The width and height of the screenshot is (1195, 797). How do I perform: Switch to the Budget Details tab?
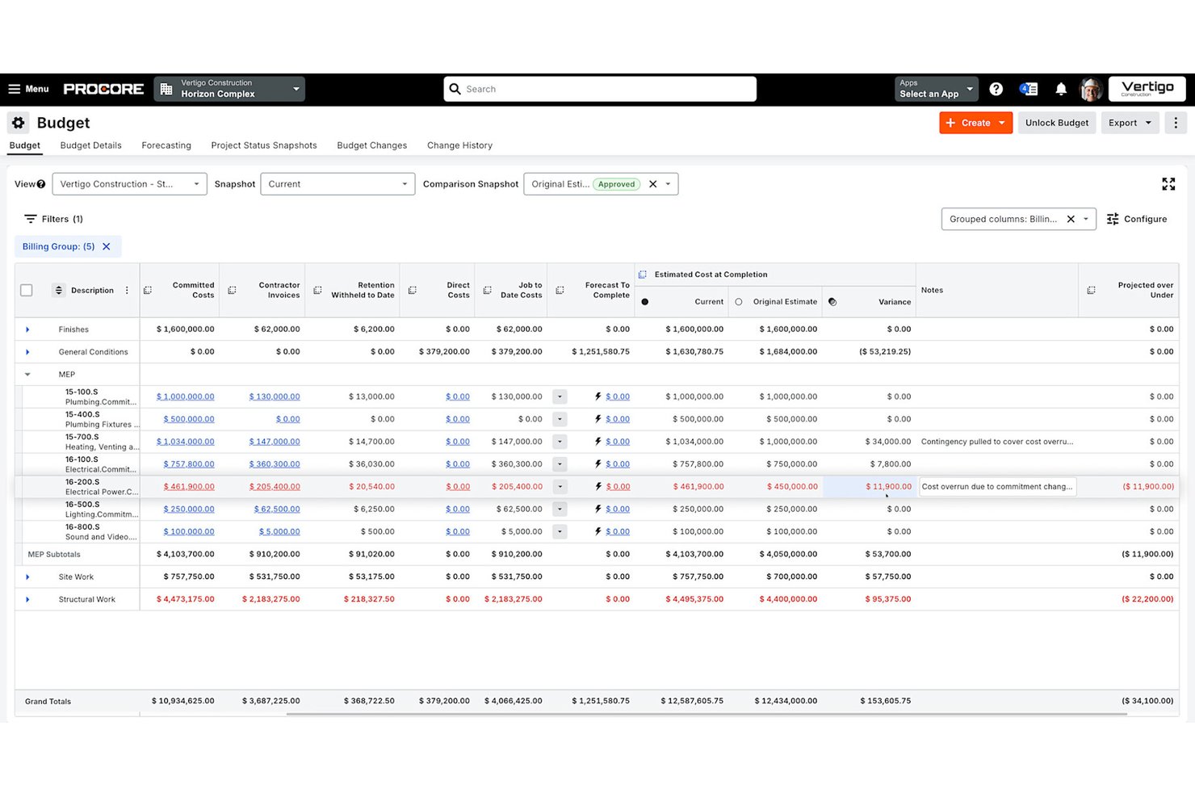point(91,145)
